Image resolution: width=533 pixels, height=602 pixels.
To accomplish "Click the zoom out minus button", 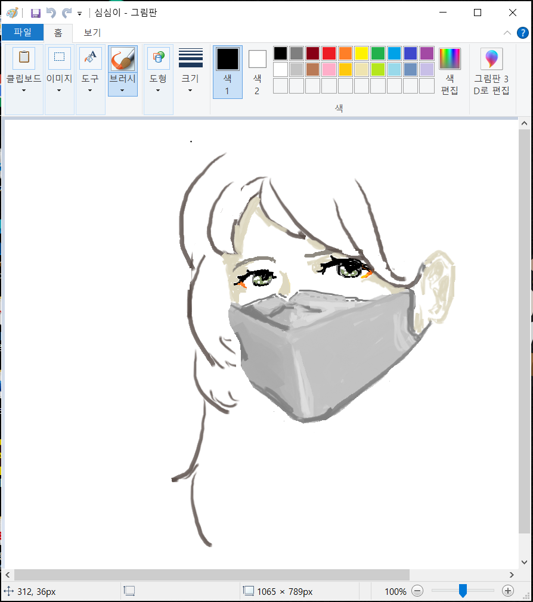I will click(417, 591).
